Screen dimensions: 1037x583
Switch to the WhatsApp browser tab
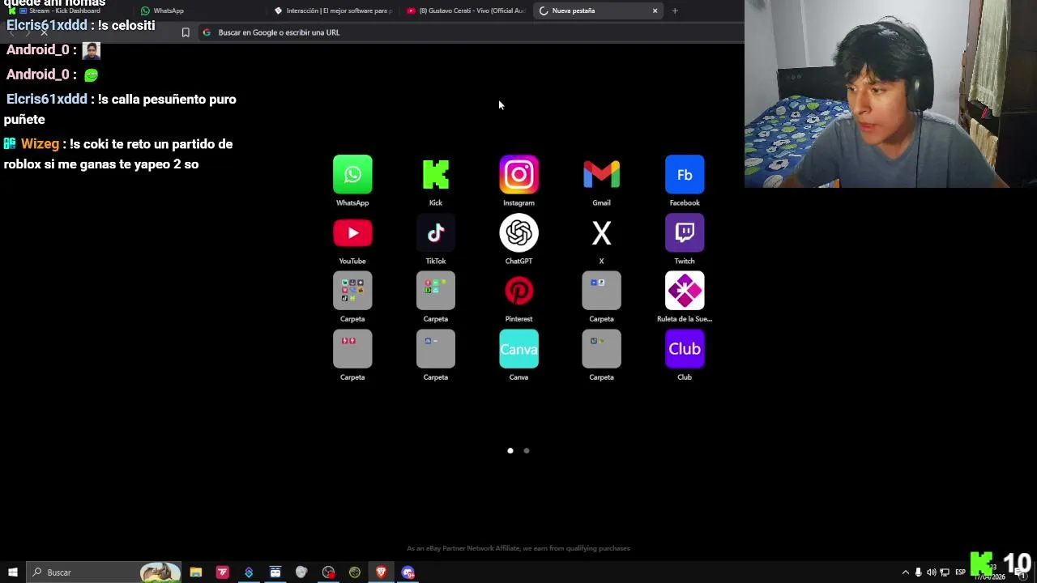point(197,11)
